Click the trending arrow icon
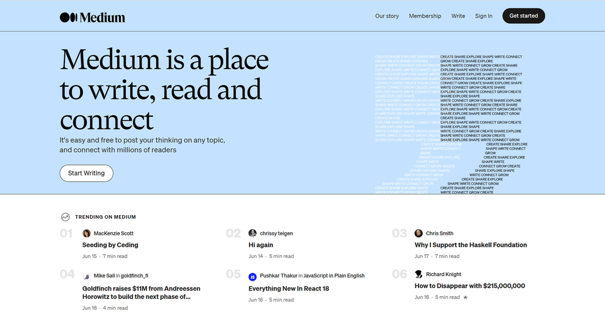Viewport: 605px width, 317px height. [x=65, y=217]
